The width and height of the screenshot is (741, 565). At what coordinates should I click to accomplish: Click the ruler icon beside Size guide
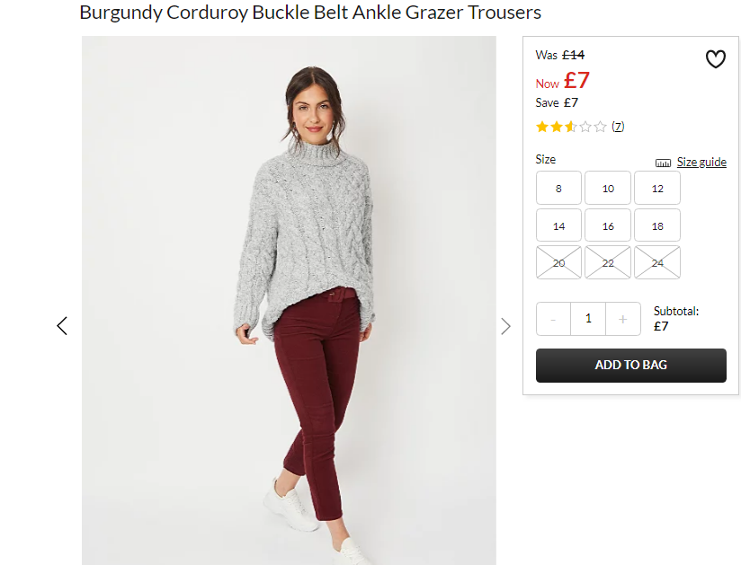tap(663, 163)
